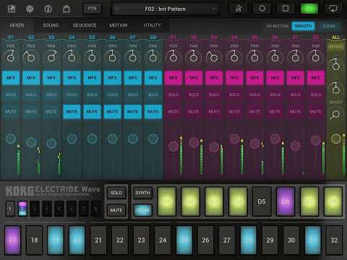Click the record circle button

point(262,9)
